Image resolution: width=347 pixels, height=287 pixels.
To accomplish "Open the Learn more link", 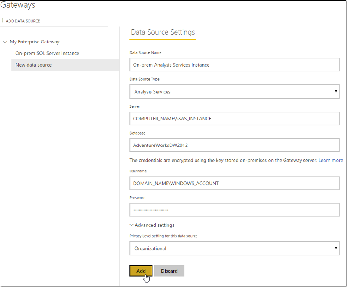I will point(331,161).
